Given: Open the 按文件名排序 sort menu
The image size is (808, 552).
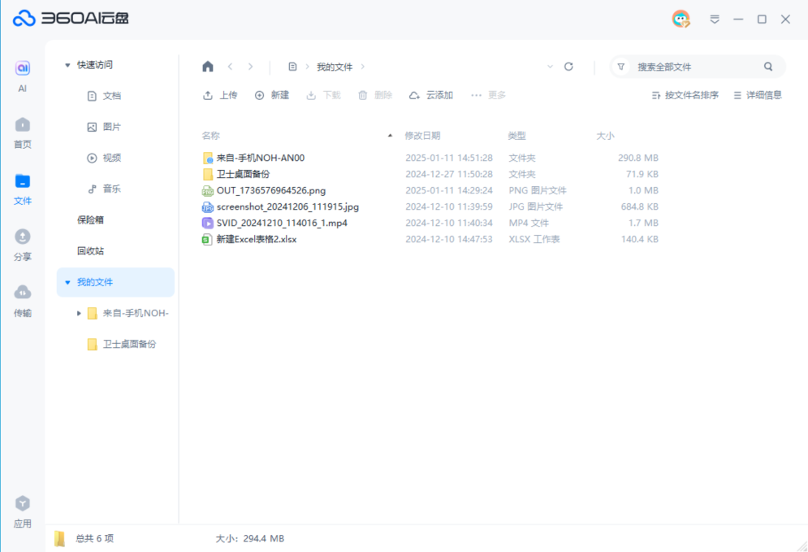Looking at the screenshot, I should (x=685, y=95).
